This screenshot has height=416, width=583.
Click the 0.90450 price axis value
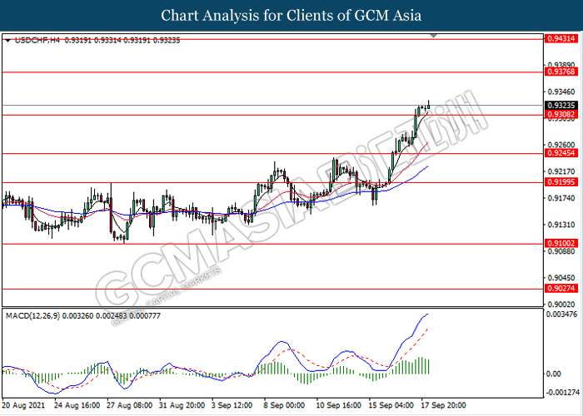click(561, 277)
